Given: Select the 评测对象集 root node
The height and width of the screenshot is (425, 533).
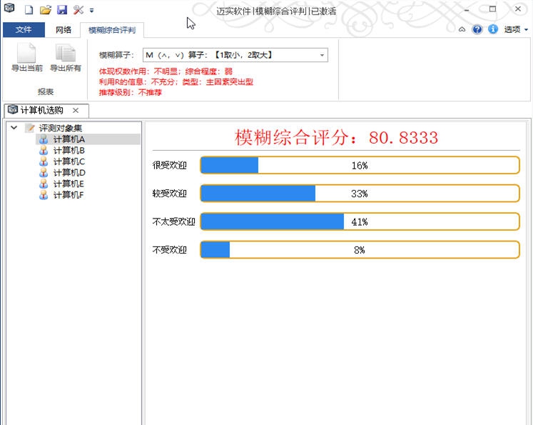Looking at the screenshot, I should tap(60, 129).
